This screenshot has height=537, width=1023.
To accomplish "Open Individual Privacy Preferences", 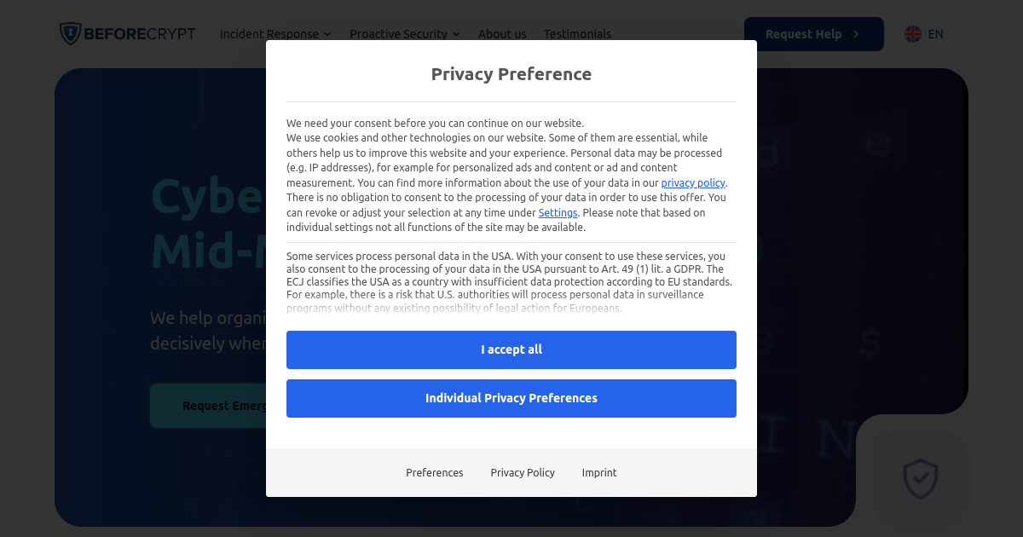I will [511, 398].
